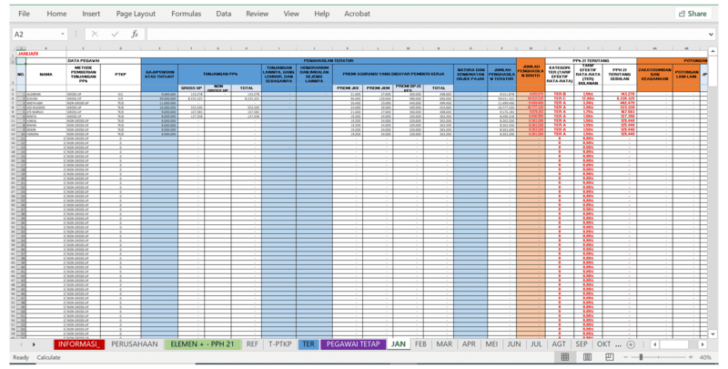Open the File menu
This screenshot has width=728, height=369.
(24, 14)
